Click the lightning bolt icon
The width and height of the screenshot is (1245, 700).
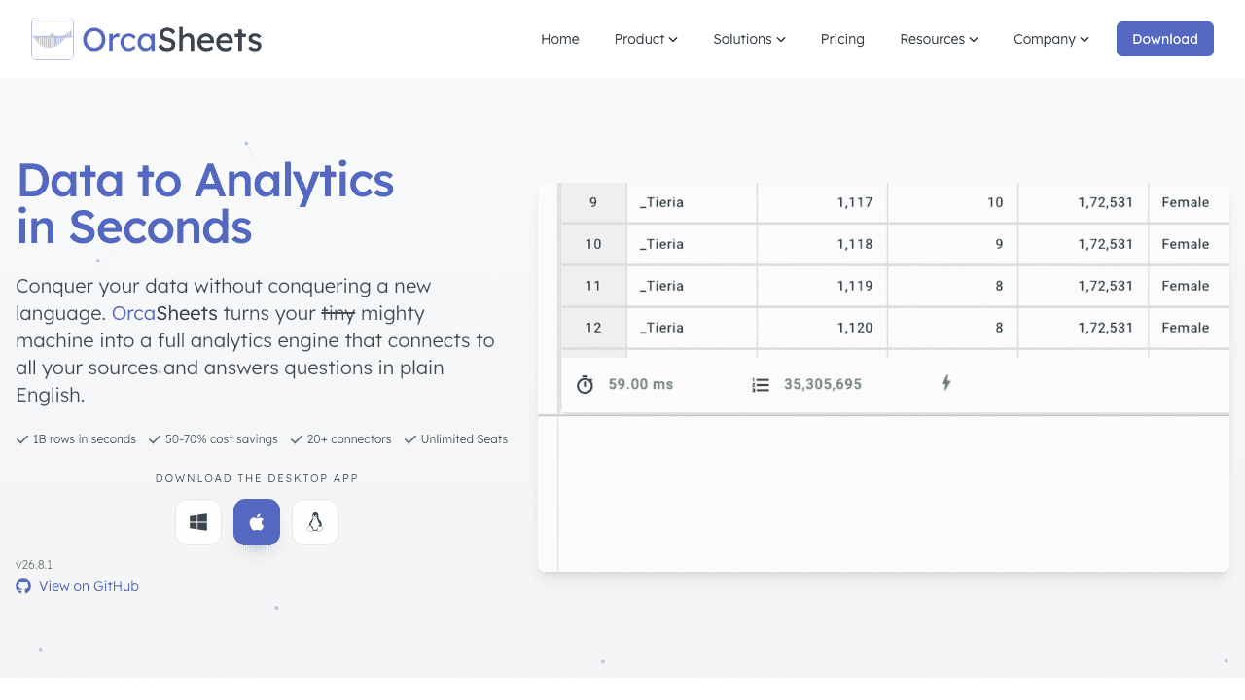coord(946,383)
